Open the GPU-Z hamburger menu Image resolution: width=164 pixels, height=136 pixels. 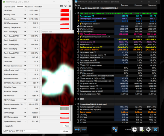[x=70, y=6]
